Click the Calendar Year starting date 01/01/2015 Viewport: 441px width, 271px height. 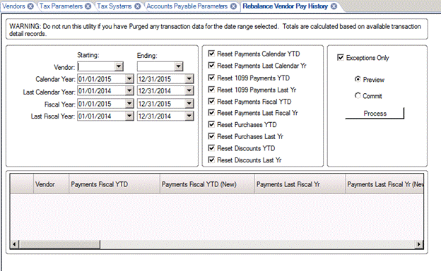95,79
